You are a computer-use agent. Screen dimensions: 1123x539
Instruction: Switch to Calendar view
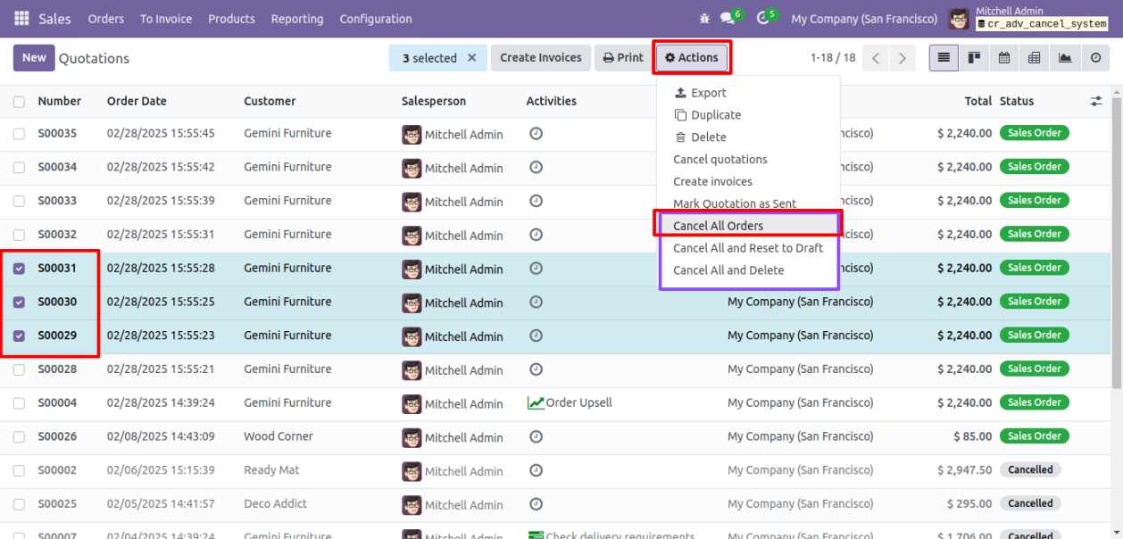point(1004,58)
